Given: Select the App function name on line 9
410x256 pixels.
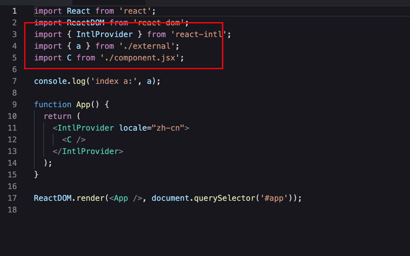Looking at the screenshot, I should (83, 104).
